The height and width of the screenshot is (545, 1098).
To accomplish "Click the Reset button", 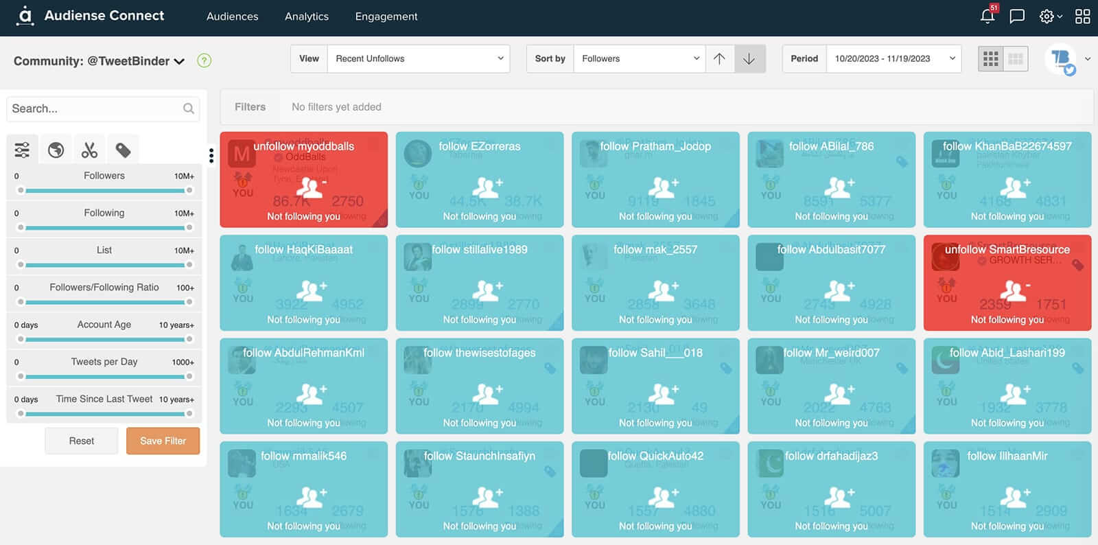I will (81, 441).
